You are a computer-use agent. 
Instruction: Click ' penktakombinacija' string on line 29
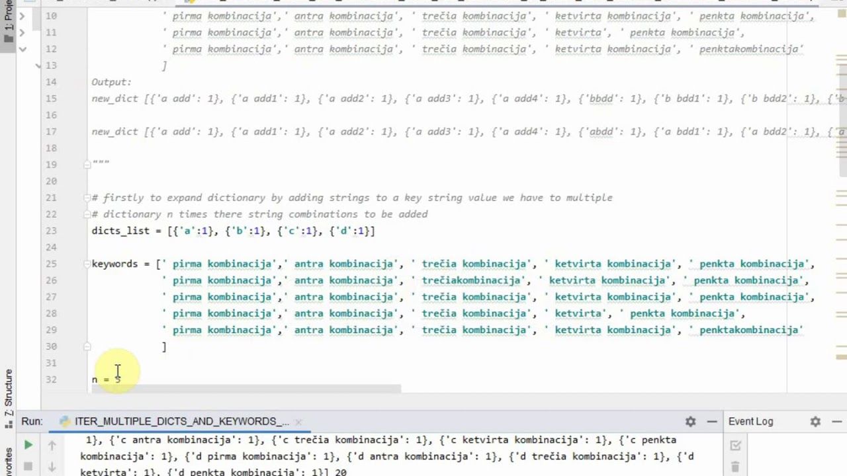(x=746, y=330)
